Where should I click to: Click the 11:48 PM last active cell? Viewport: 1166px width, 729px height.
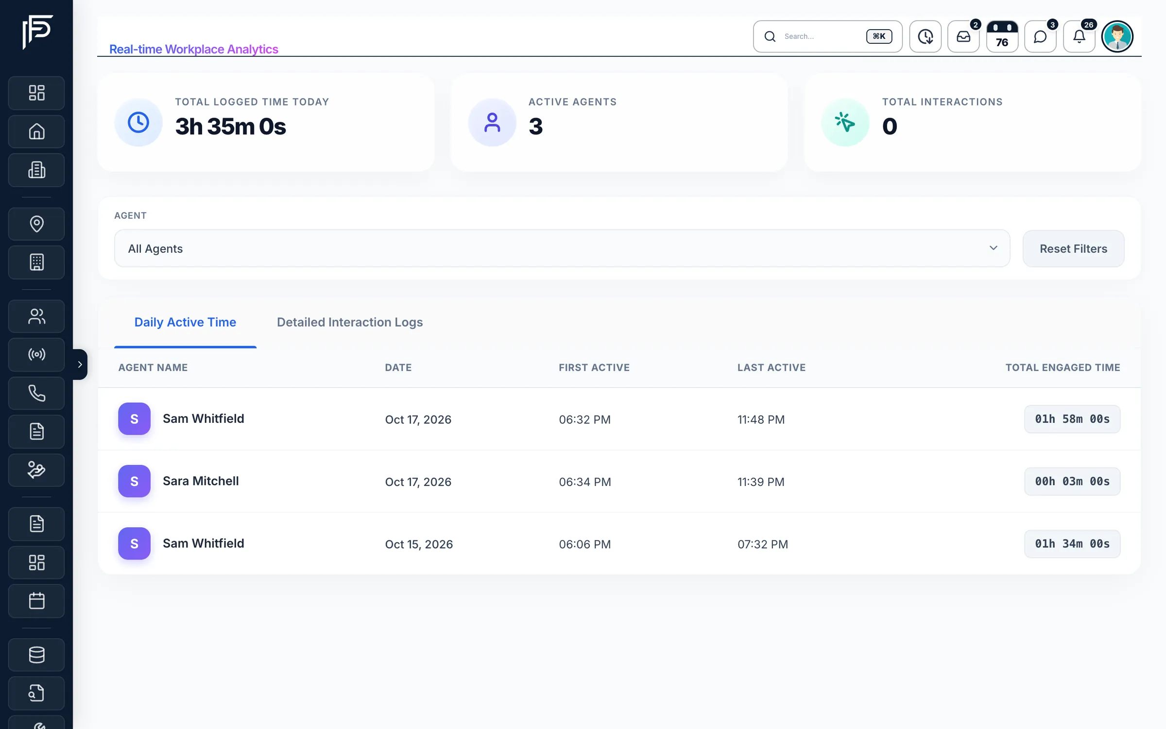pyautogui.click(x=761, y=419)
